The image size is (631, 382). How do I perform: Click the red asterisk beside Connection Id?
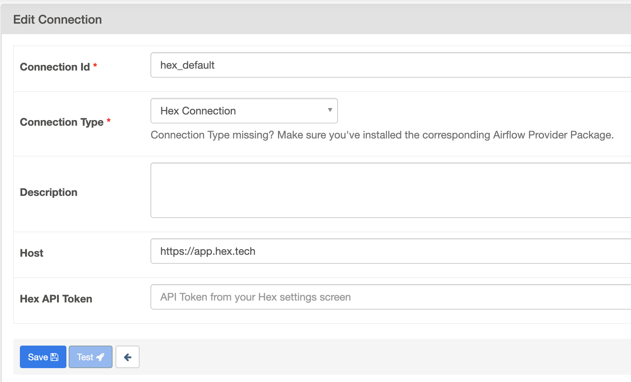click(95, 66)
